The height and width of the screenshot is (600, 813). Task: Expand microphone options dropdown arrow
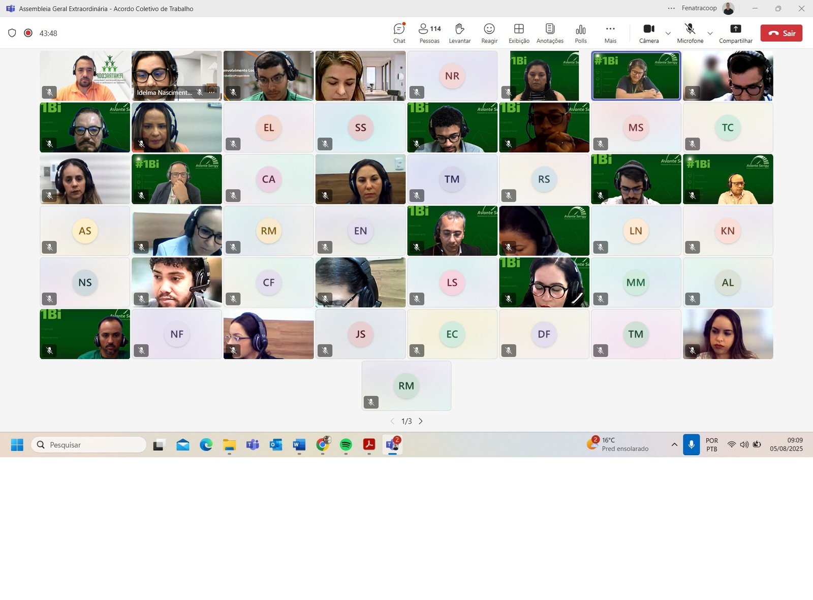pos(710,34)
